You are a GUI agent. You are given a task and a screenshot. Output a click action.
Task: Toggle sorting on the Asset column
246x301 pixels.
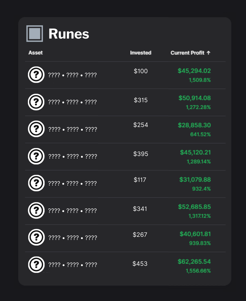coord(35,53)
